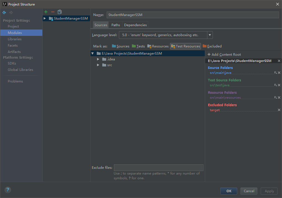Mark selected folder as Sources
Image resolution: width=282 pixels, height=198 pixels.
point(121,46)
